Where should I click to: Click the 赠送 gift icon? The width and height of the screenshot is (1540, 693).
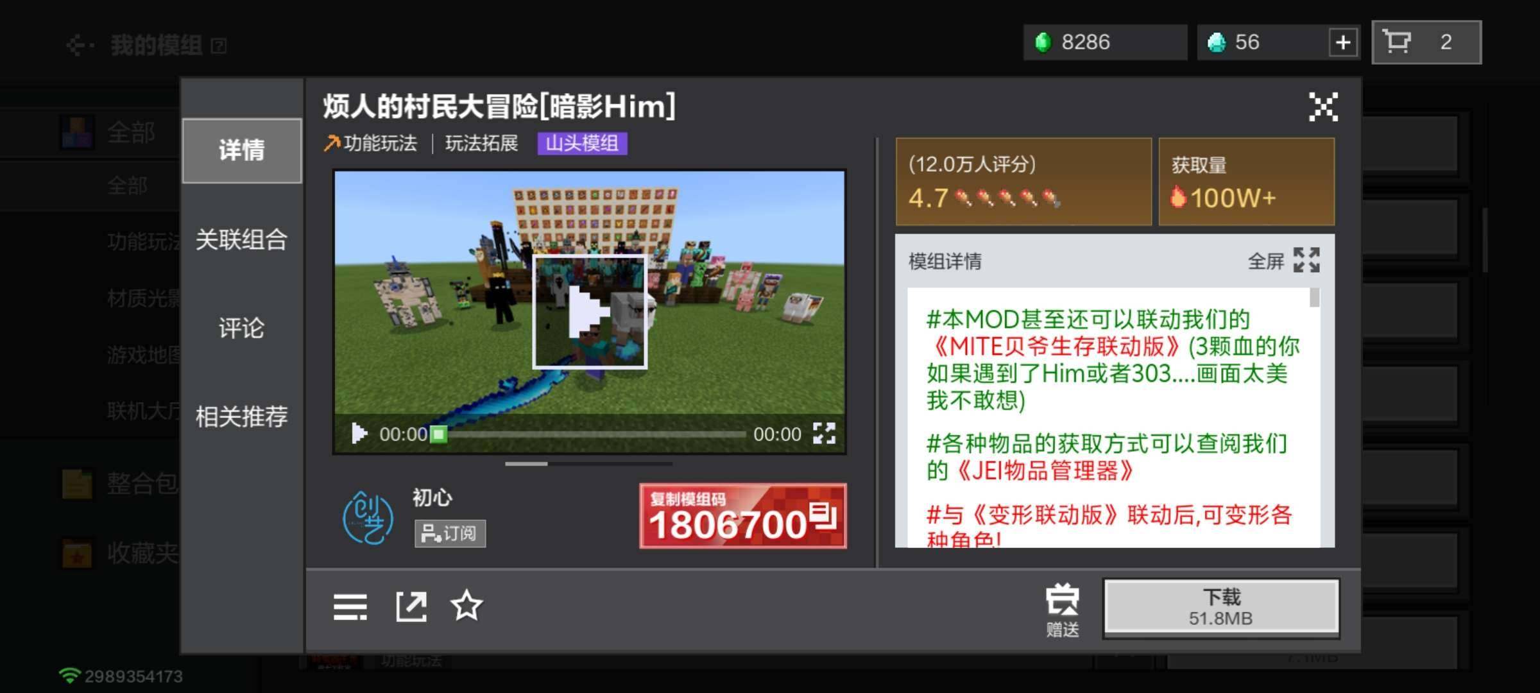[1063, 611]
